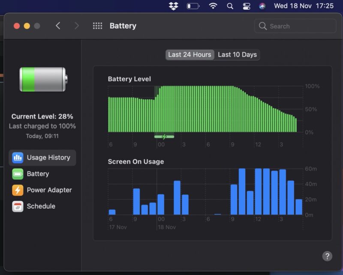The height and width of the screenshot is (275, 343).
Task: Click the Show All settings grid icon
Action: point(97,26)
